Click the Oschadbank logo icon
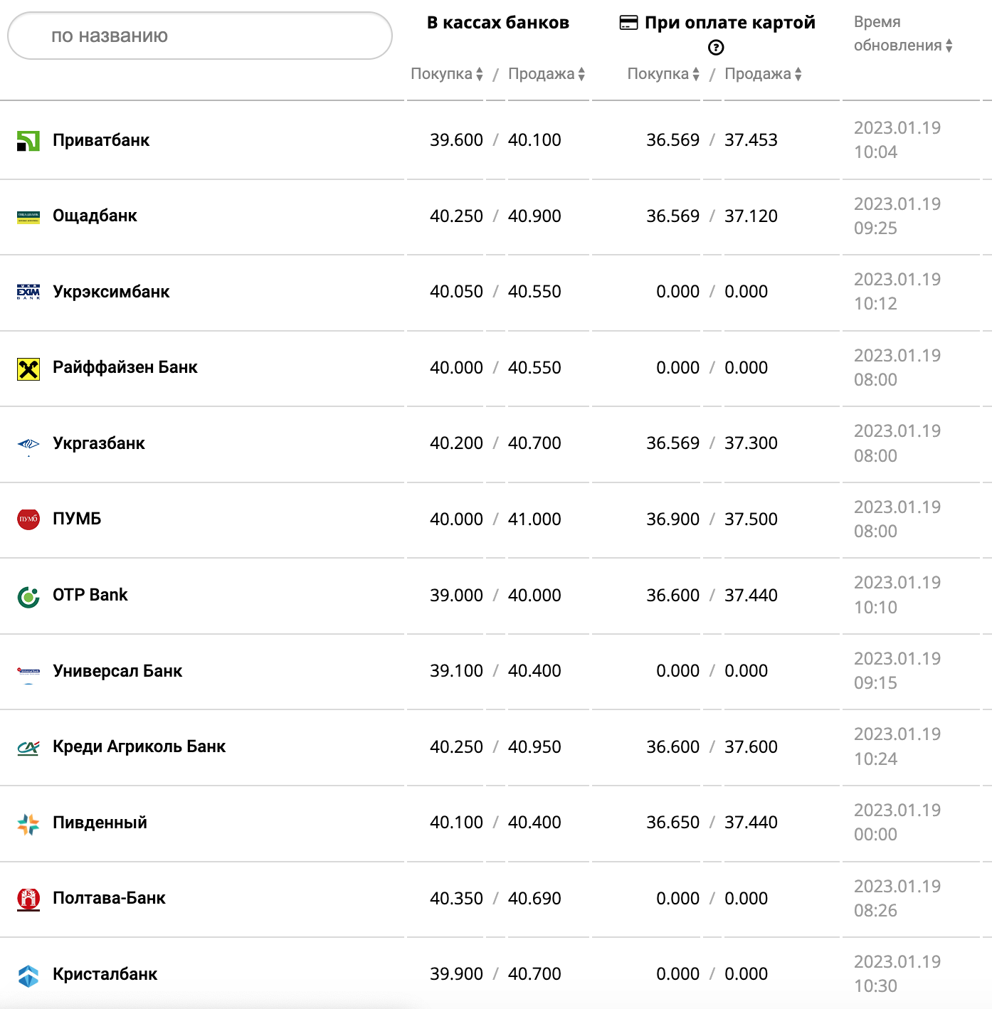 [x=28, y=217]
